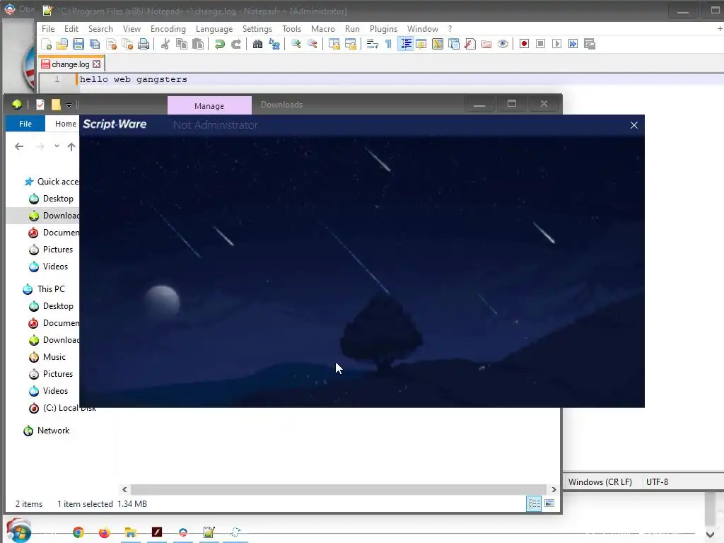
Task: Go up one folder in Explorer
Action: tap(71, 146)
